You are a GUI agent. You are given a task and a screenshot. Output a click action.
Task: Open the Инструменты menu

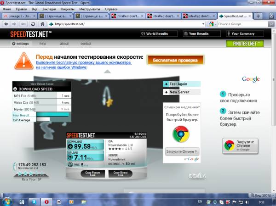coord(89,9)
